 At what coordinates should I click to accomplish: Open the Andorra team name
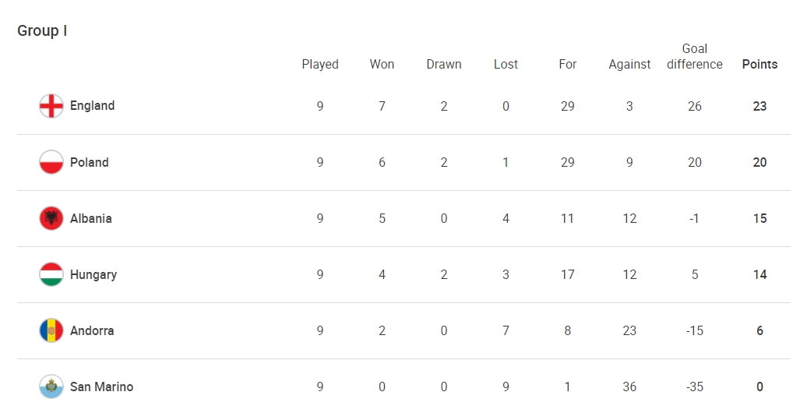click(92, 330)
